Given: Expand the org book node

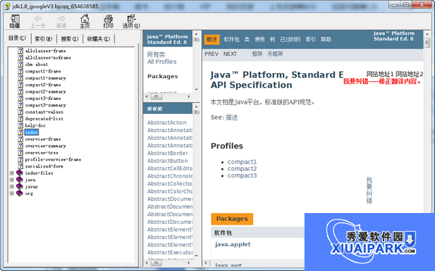Looking at the screenshot, I should 12,193.
